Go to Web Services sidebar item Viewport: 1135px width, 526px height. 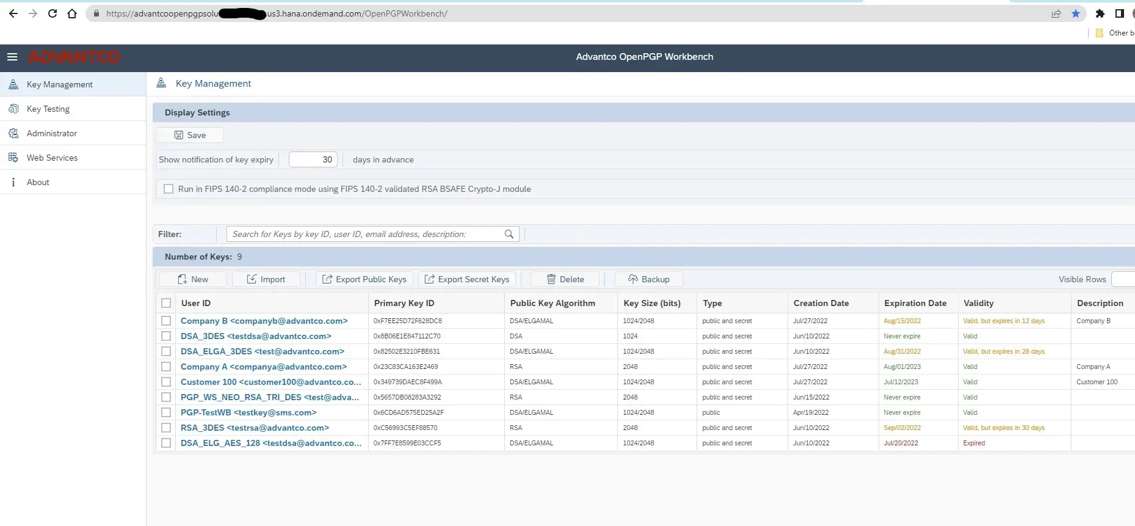[x=52, y=158]
